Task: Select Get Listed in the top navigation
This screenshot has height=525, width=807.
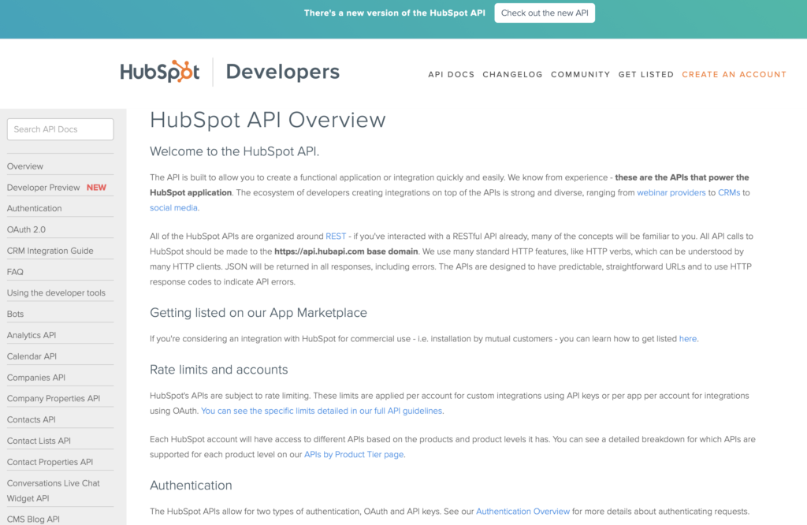Action: point(646,75)
